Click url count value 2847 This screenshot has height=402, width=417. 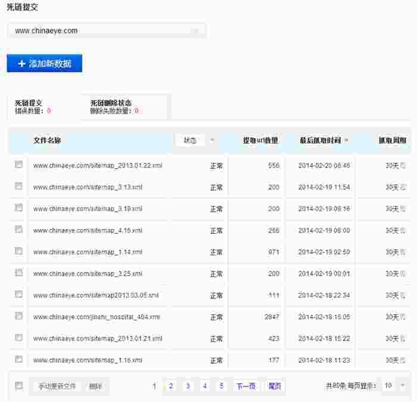click(x=272, y=317)
